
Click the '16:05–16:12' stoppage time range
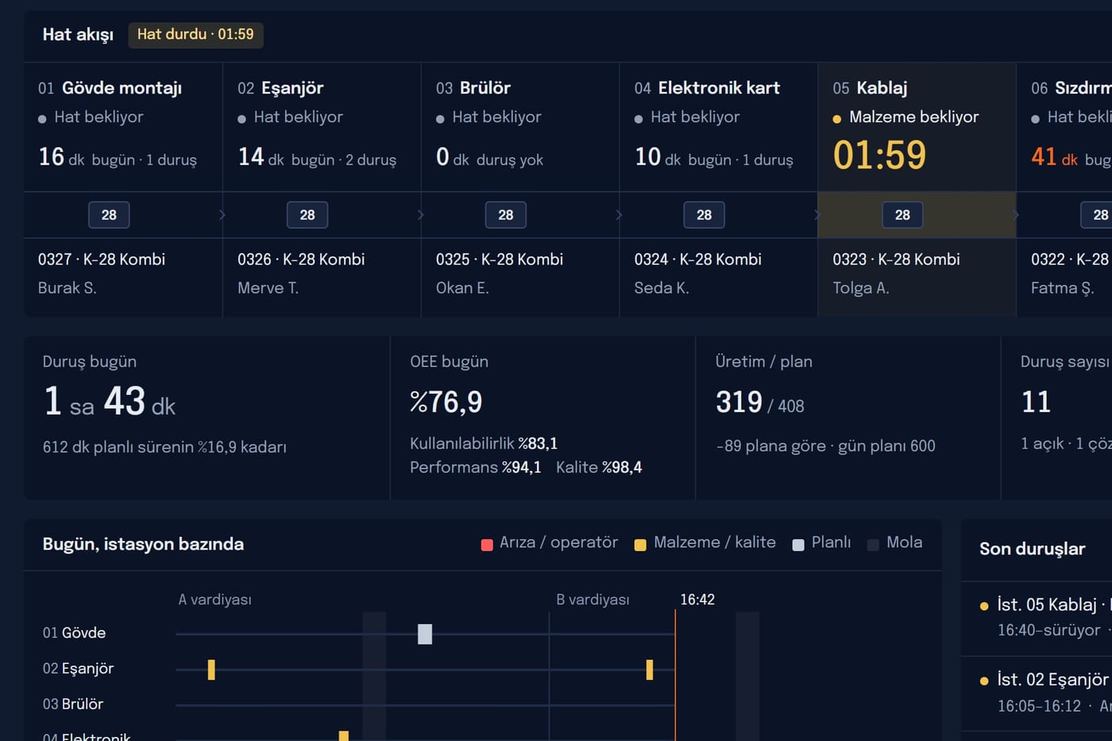click(1039, 706)
